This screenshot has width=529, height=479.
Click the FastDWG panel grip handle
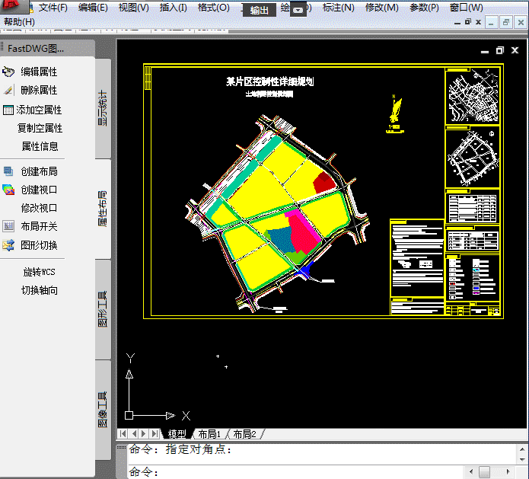(x=2, y=46)
